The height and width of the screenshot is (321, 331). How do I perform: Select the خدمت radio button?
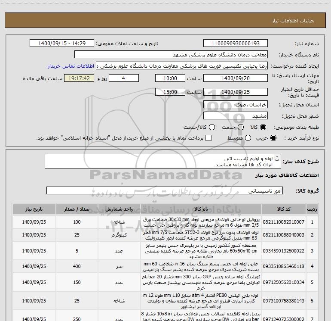(241, 127)
